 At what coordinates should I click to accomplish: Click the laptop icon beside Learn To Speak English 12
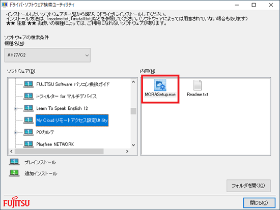coord(29,108)
